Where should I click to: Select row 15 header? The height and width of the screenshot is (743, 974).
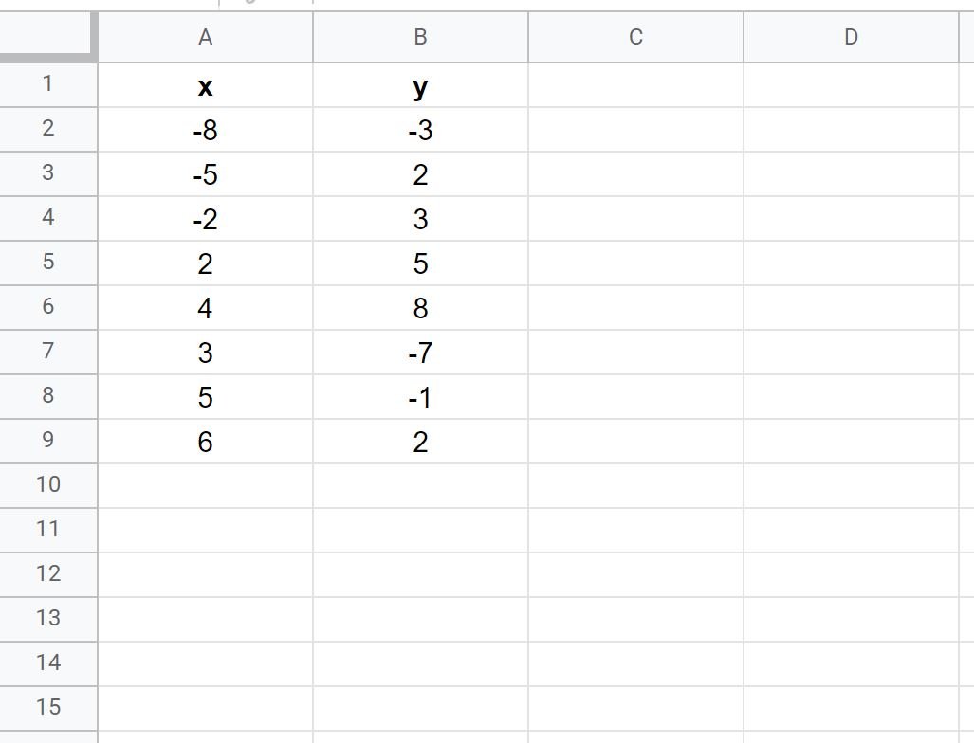click(x=47, y=708)
